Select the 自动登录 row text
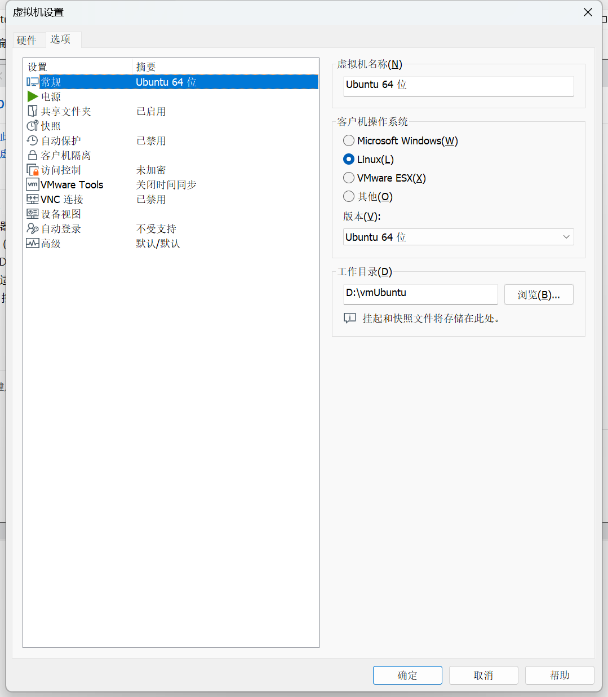Image resolution: width=608 pixels, height=697 pixels. (x=61, y=229)
